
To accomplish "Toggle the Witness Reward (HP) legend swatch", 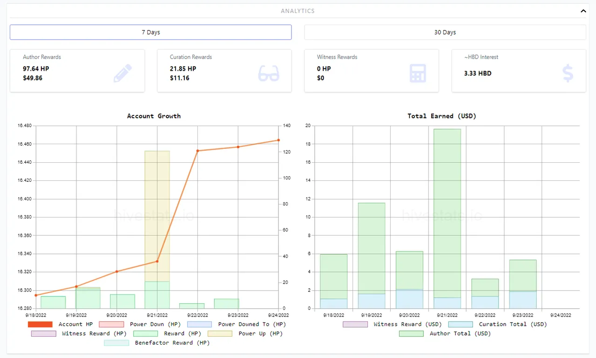I will coord(43,333).
